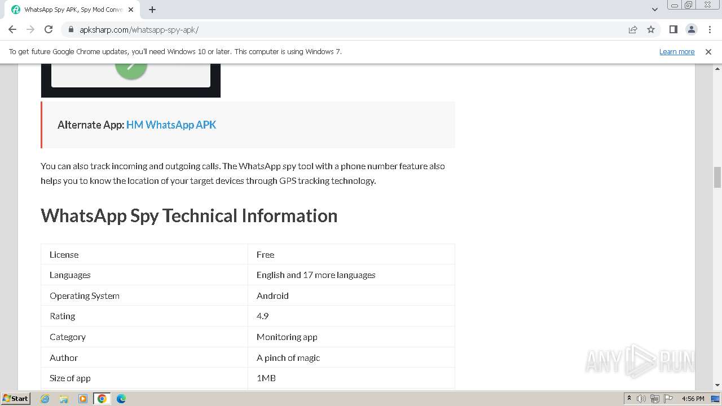Open media player from taskbar
The width and height of the screenshot is (722, 406).
(83, 399)
